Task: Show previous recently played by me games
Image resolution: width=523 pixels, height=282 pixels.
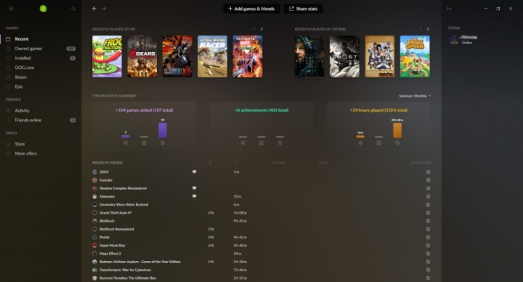Action: [x=254, y=29]
